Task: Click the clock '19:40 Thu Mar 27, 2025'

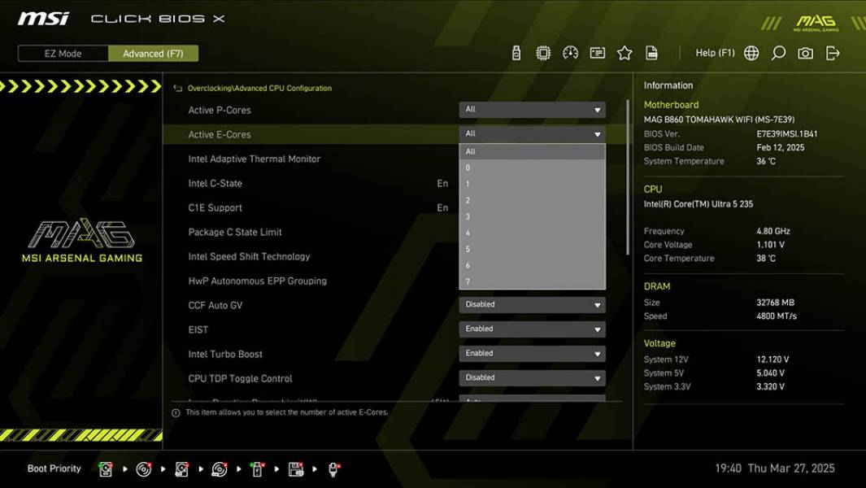Action: 775,468
